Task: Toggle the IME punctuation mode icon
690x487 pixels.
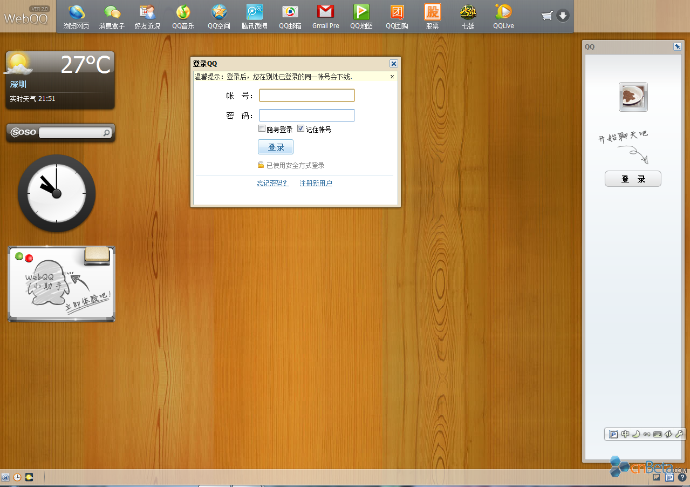Action: tap(647, 434)
